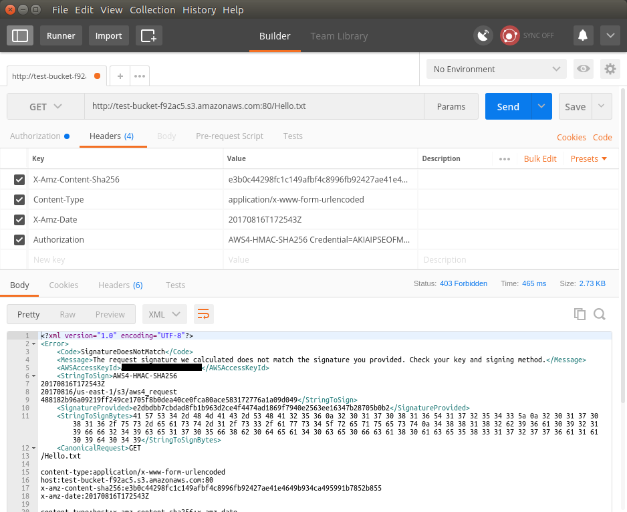Open the Interceptor satellite icon

click(483, 35)
